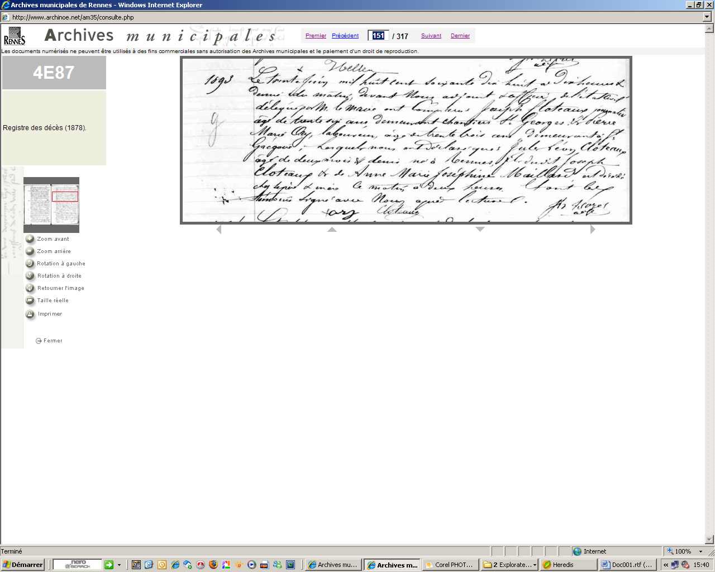
Task: Open the zoom level 100% dropdown
Action: point(700,551)
